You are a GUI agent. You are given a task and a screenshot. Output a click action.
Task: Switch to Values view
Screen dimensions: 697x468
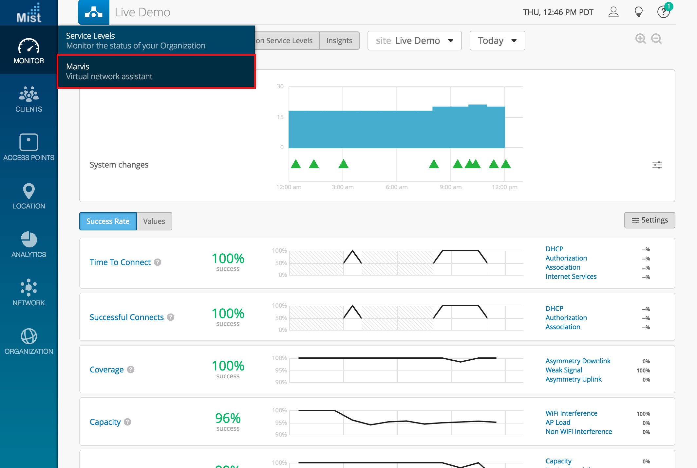[x=154, y=221]
